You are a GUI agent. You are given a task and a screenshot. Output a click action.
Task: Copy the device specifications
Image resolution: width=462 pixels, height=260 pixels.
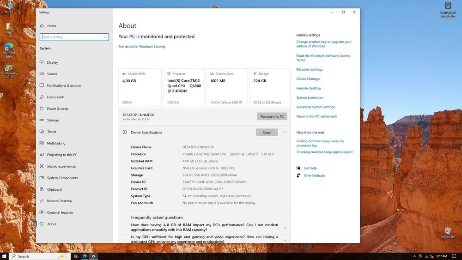click(267, 132)
